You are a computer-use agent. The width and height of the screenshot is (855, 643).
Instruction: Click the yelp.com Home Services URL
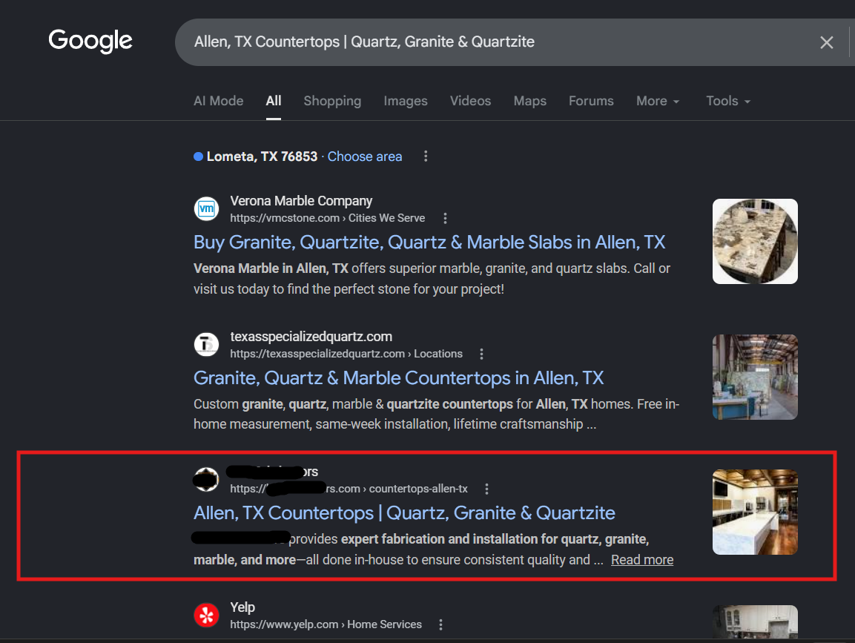pos(326,624)
